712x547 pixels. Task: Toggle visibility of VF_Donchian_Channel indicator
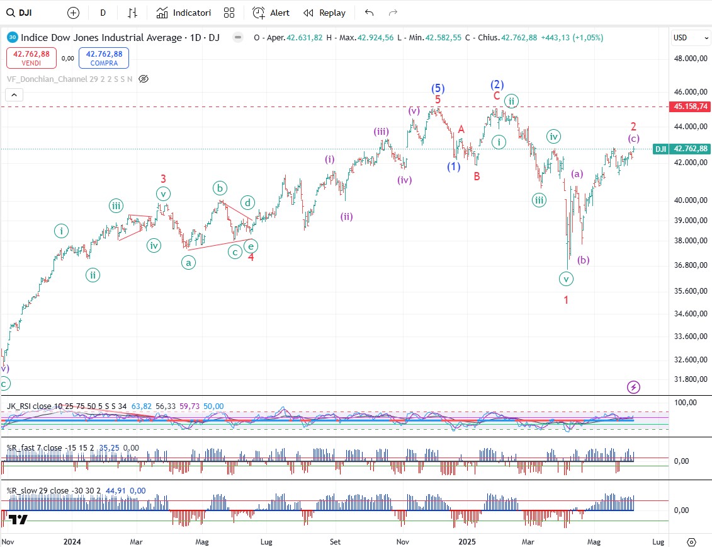point(144,79)
